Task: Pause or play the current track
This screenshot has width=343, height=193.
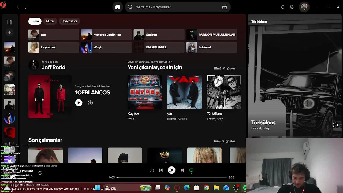Action: pyautogui.click(x=171, y=170)
